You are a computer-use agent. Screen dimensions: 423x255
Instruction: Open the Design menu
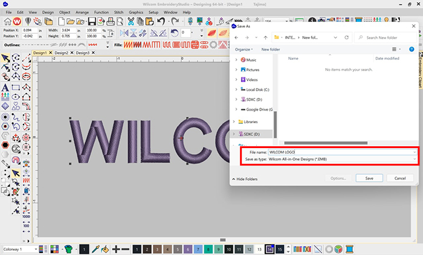48,13
